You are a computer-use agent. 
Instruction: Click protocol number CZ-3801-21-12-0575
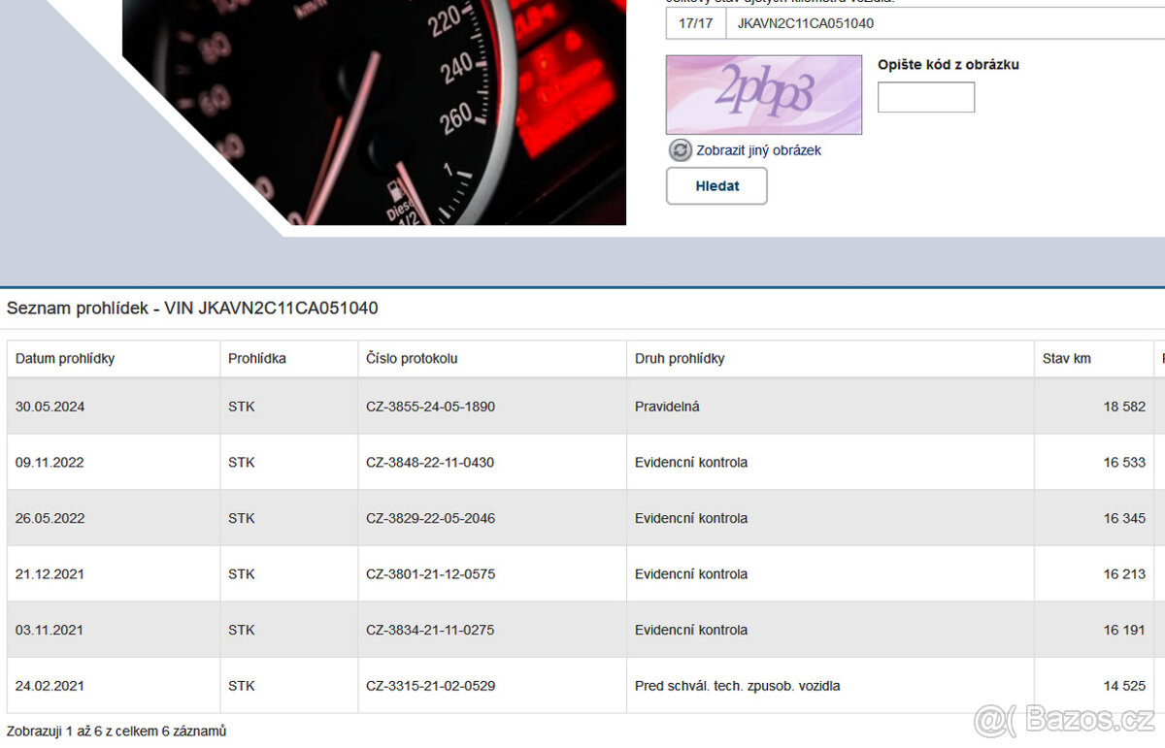[430, 574]
